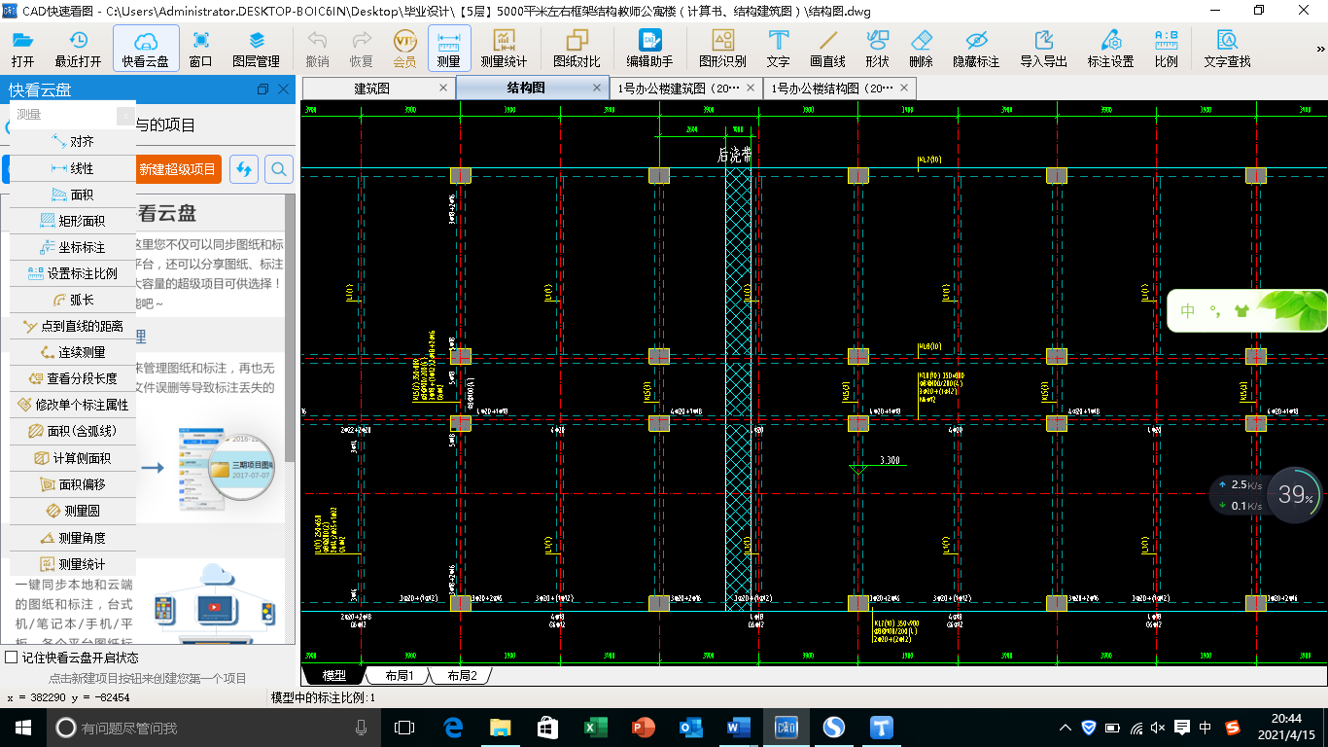This screenshot has width=1328, height=747.
Task: Switch to the 结构图 drawing tab
Action: coord(526,88)
